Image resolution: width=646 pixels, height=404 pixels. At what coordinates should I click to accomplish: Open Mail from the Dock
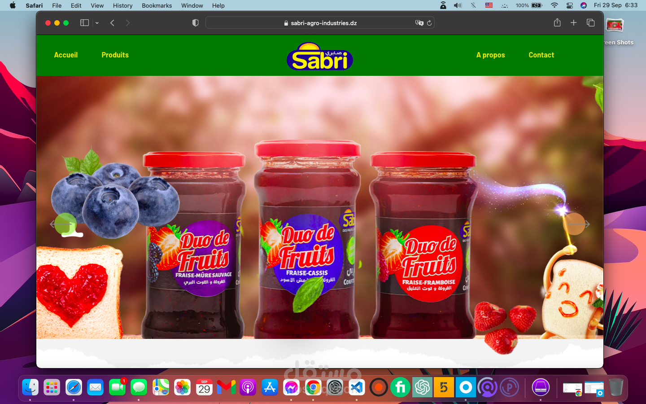click(95, 387)
